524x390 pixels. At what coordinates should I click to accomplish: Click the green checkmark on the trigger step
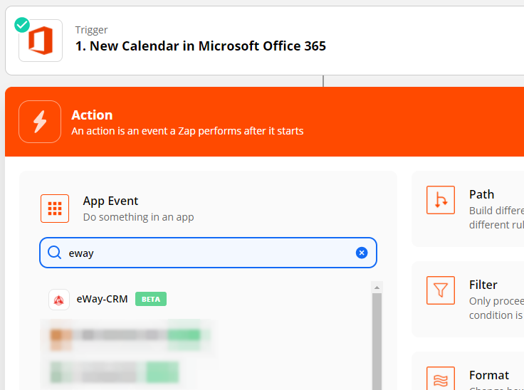pos(22,25)
